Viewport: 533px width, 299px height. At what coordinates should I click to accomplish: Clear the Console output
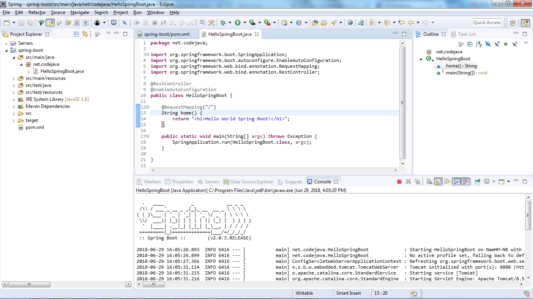tap(428, 181)
